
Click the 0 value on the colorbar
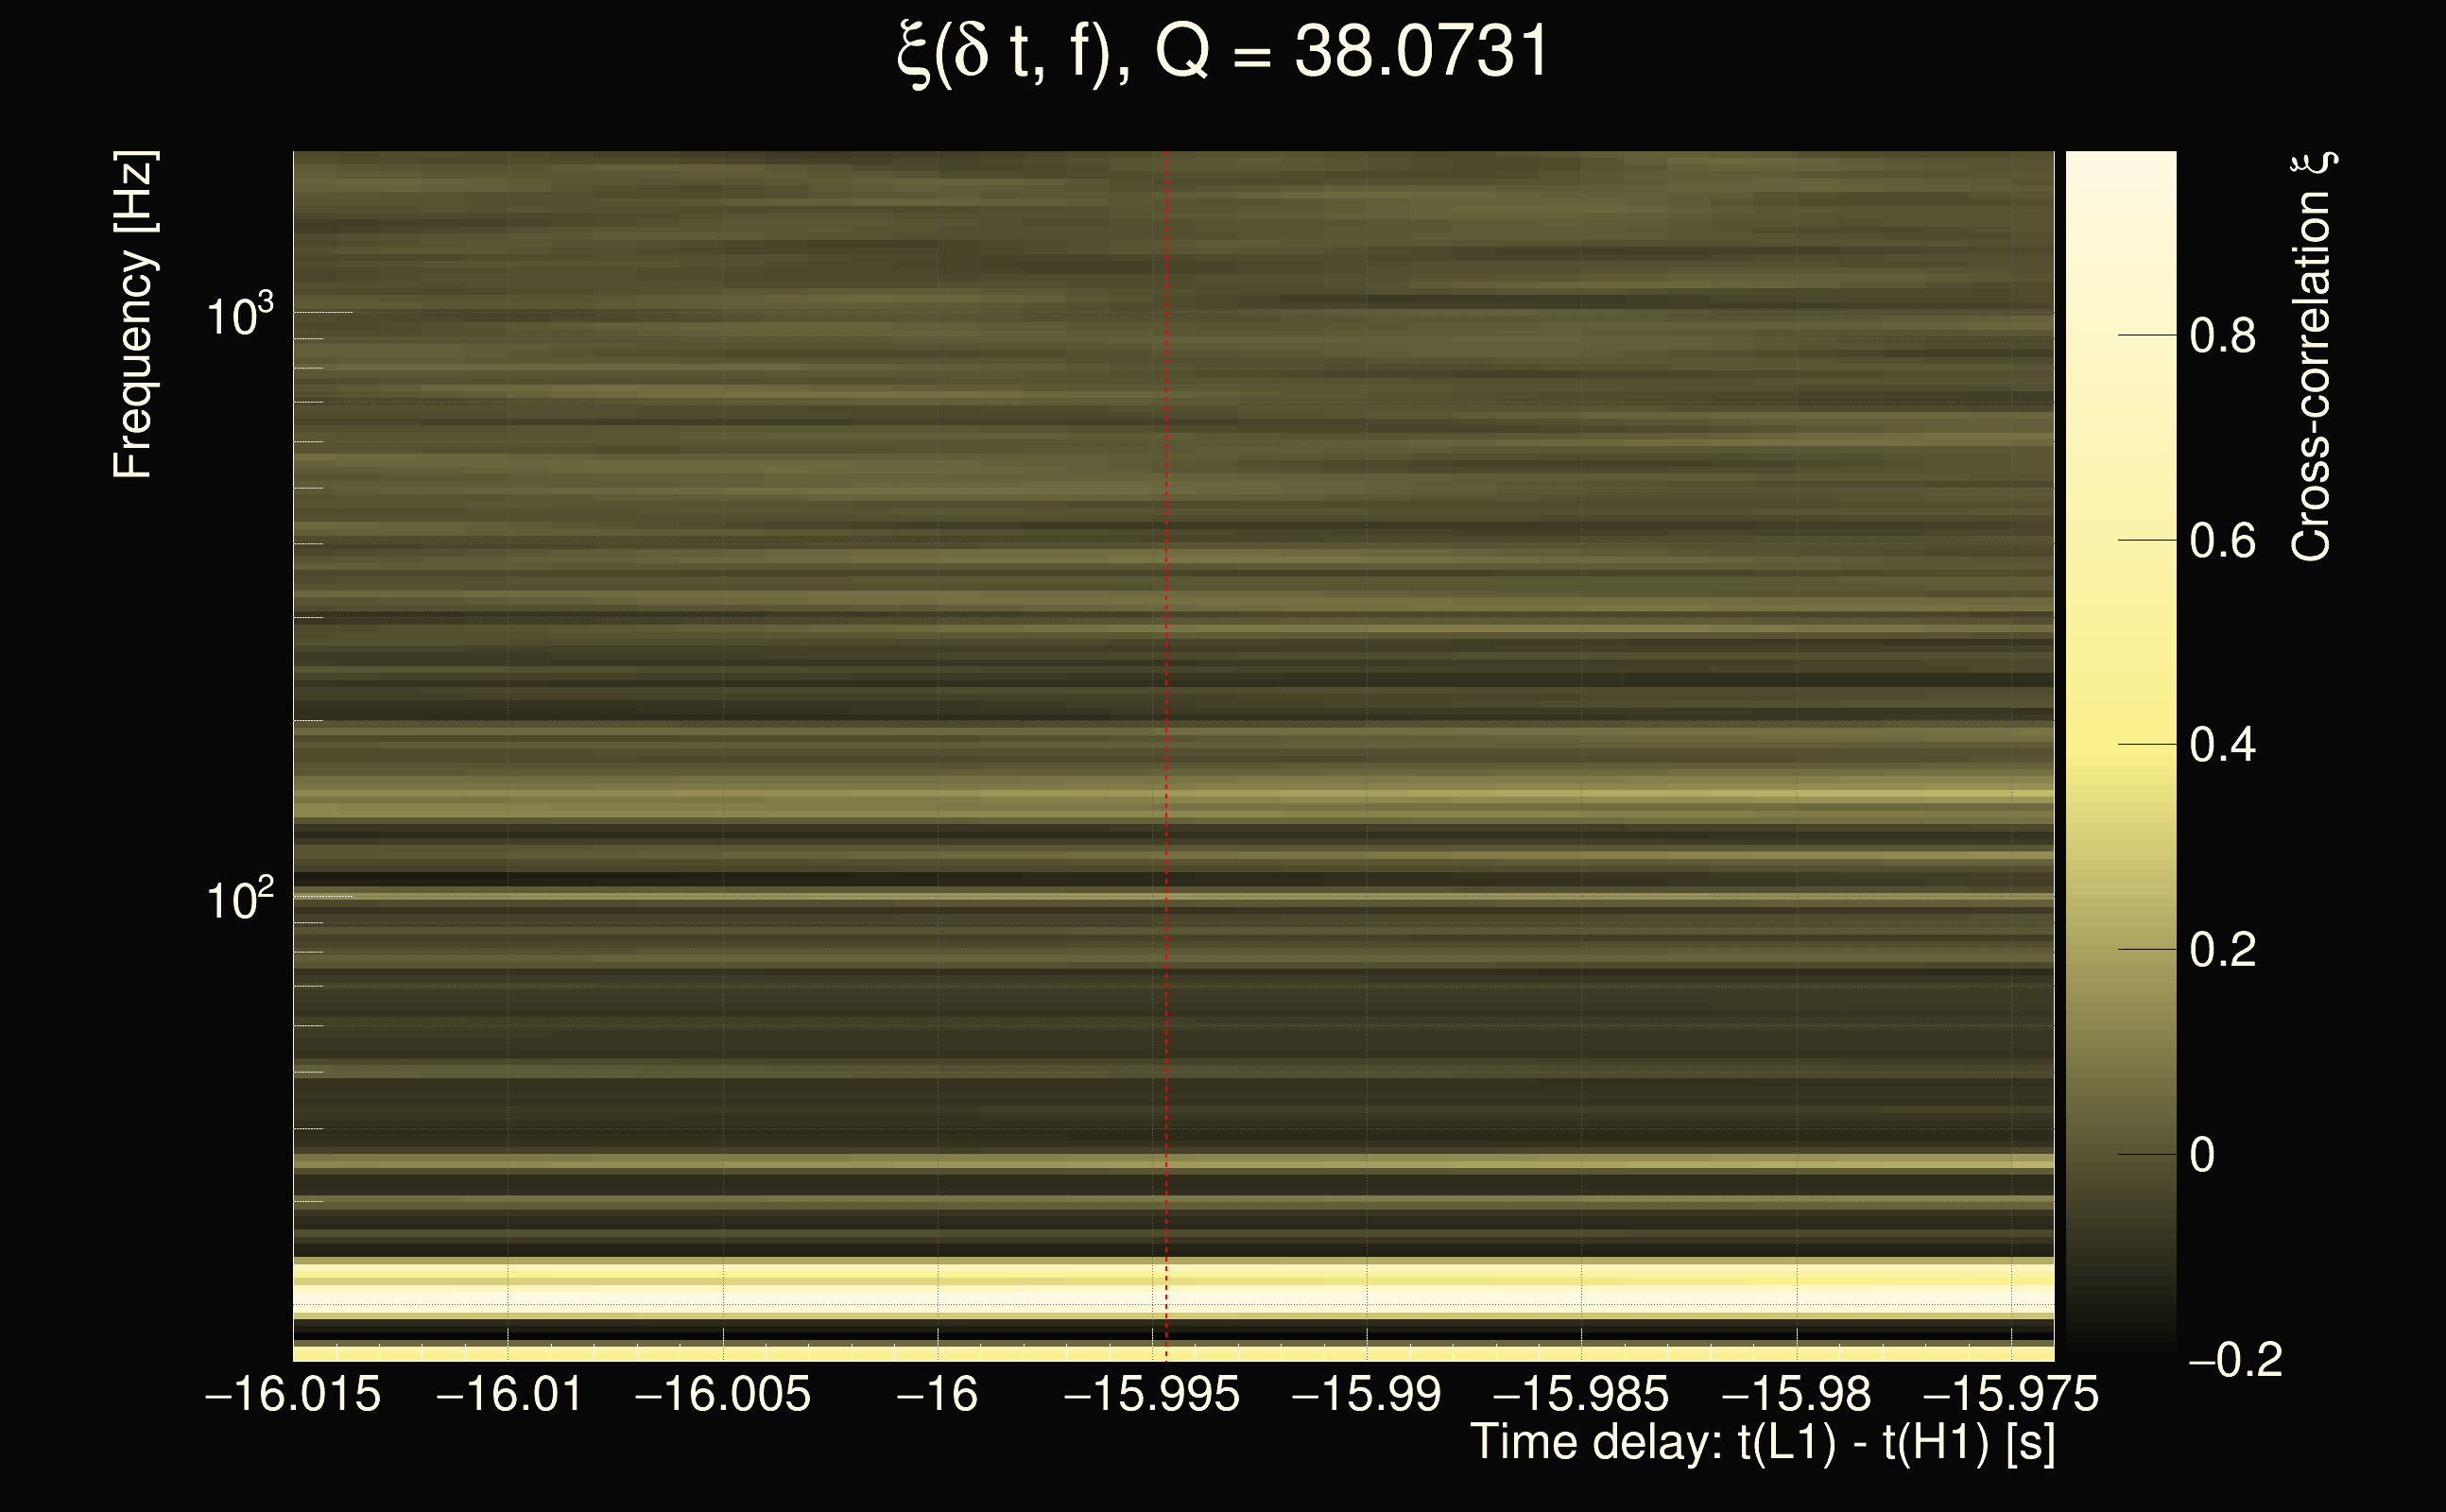coord(2202,1155)
